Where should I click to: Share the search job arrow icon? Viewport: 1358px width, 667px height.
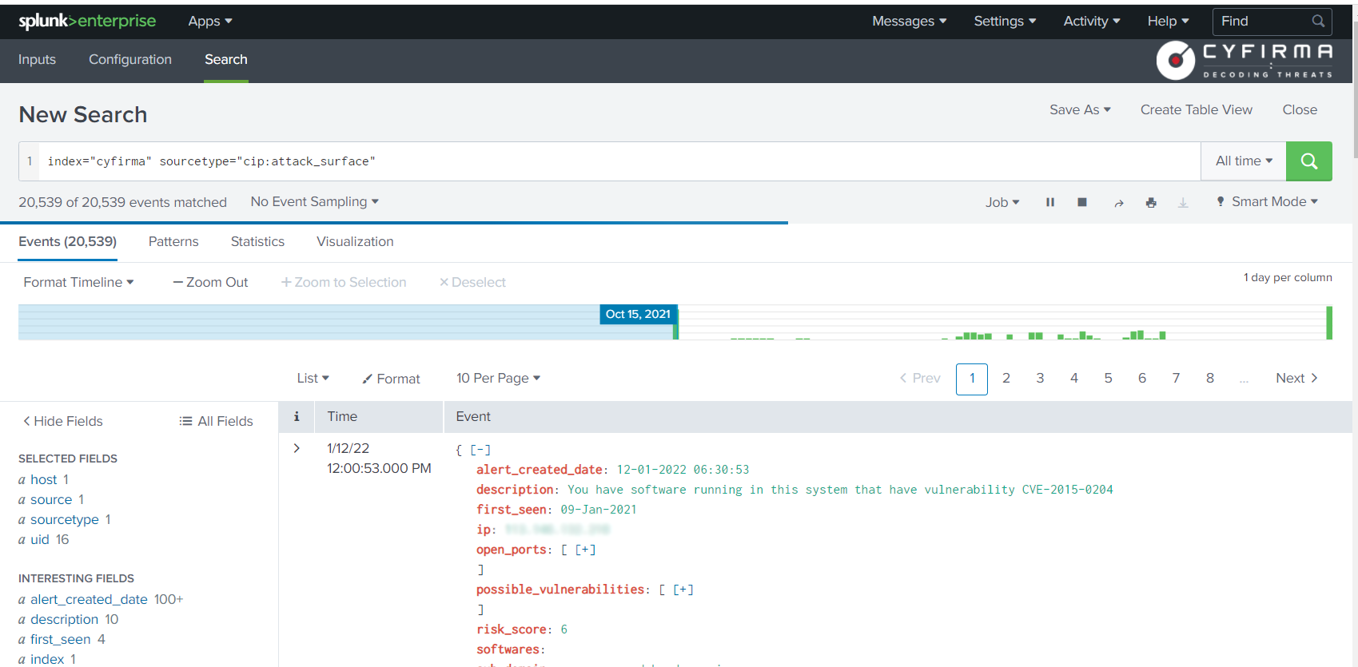pyautogui.click(x=1119, y=203)
